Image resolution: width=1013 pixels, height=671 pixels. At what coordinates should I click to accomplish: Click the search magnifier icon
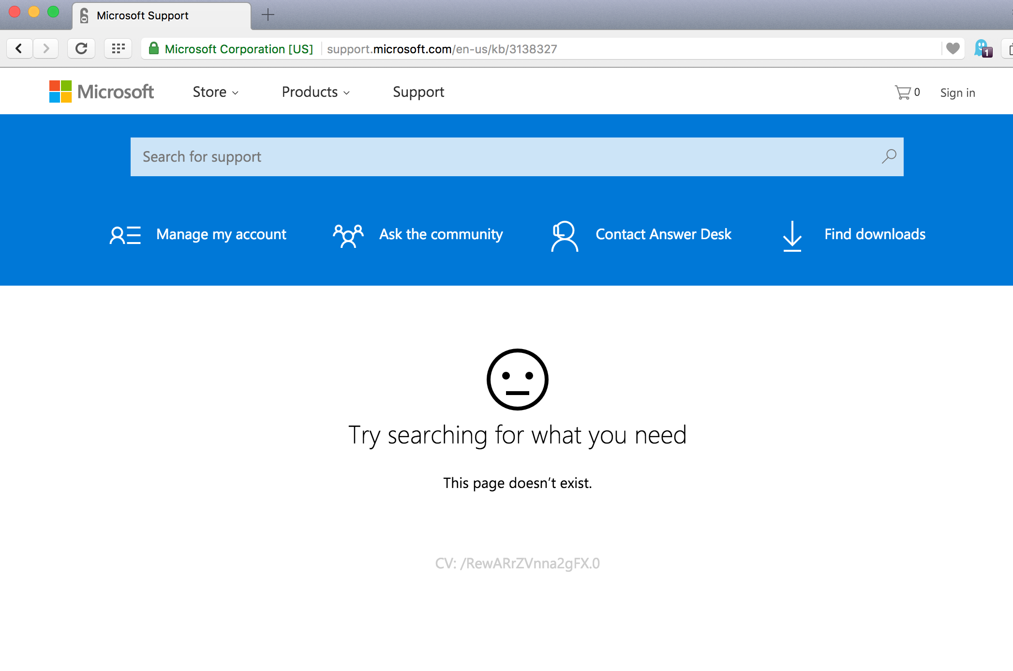[889, 156]
